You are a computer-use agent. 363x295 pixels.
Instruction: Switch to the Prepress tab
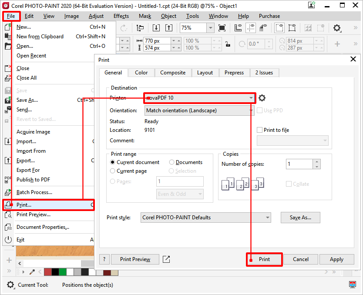pyautogui.click(x=234, y=73)
